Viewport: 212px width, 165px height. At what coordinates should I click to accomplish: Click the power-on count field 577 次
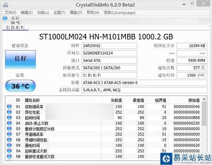pos(192,68)
